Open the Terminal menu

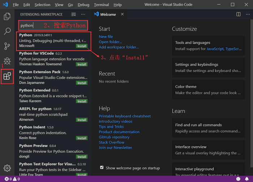click(101, 5)
